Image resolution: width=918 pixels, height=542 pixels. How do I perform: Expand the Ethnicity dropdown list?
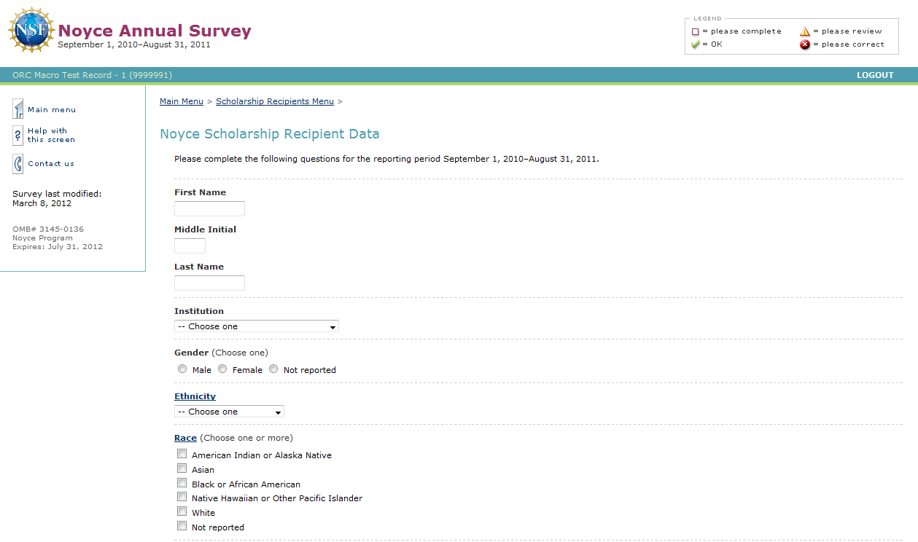click(229, 412)
